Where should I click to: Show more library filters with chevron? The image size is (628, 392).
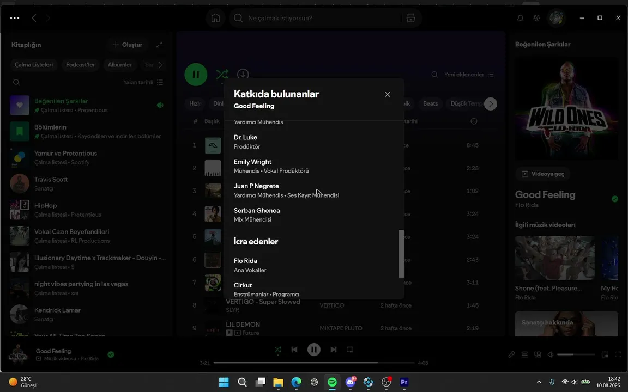(x=160, y=65)
